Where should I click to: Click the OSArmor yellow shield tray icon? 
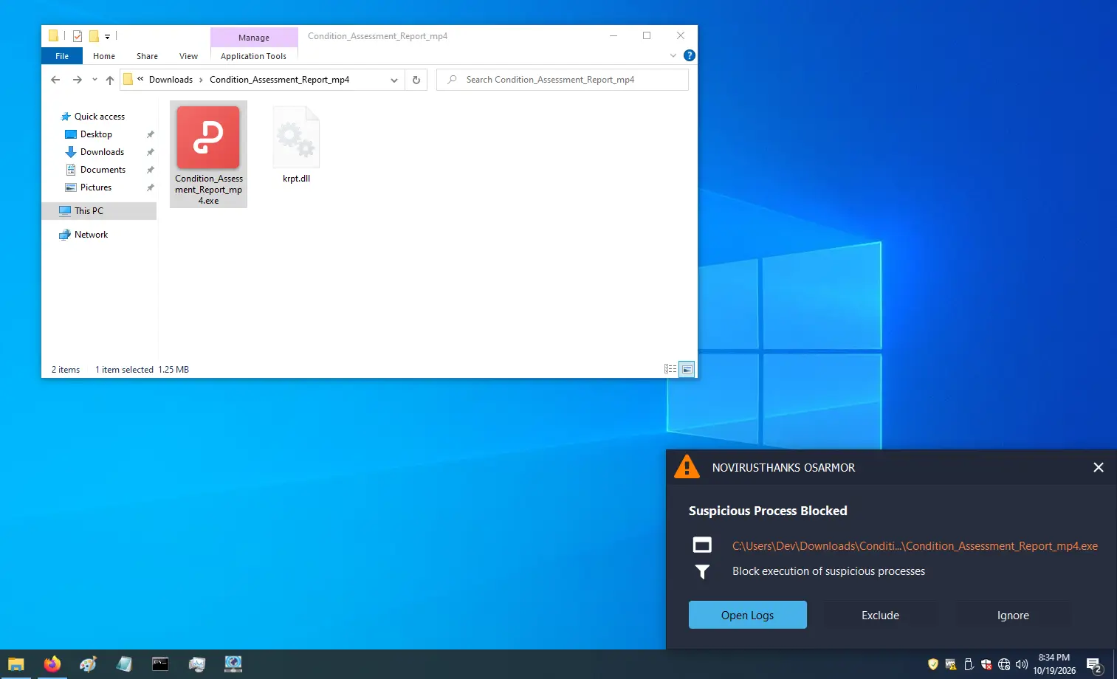[933, 664]
